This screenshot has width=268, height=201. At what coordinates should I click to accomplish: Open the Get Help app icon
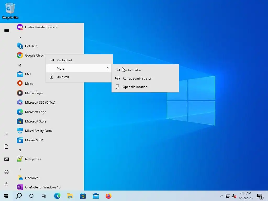[20, 46]
